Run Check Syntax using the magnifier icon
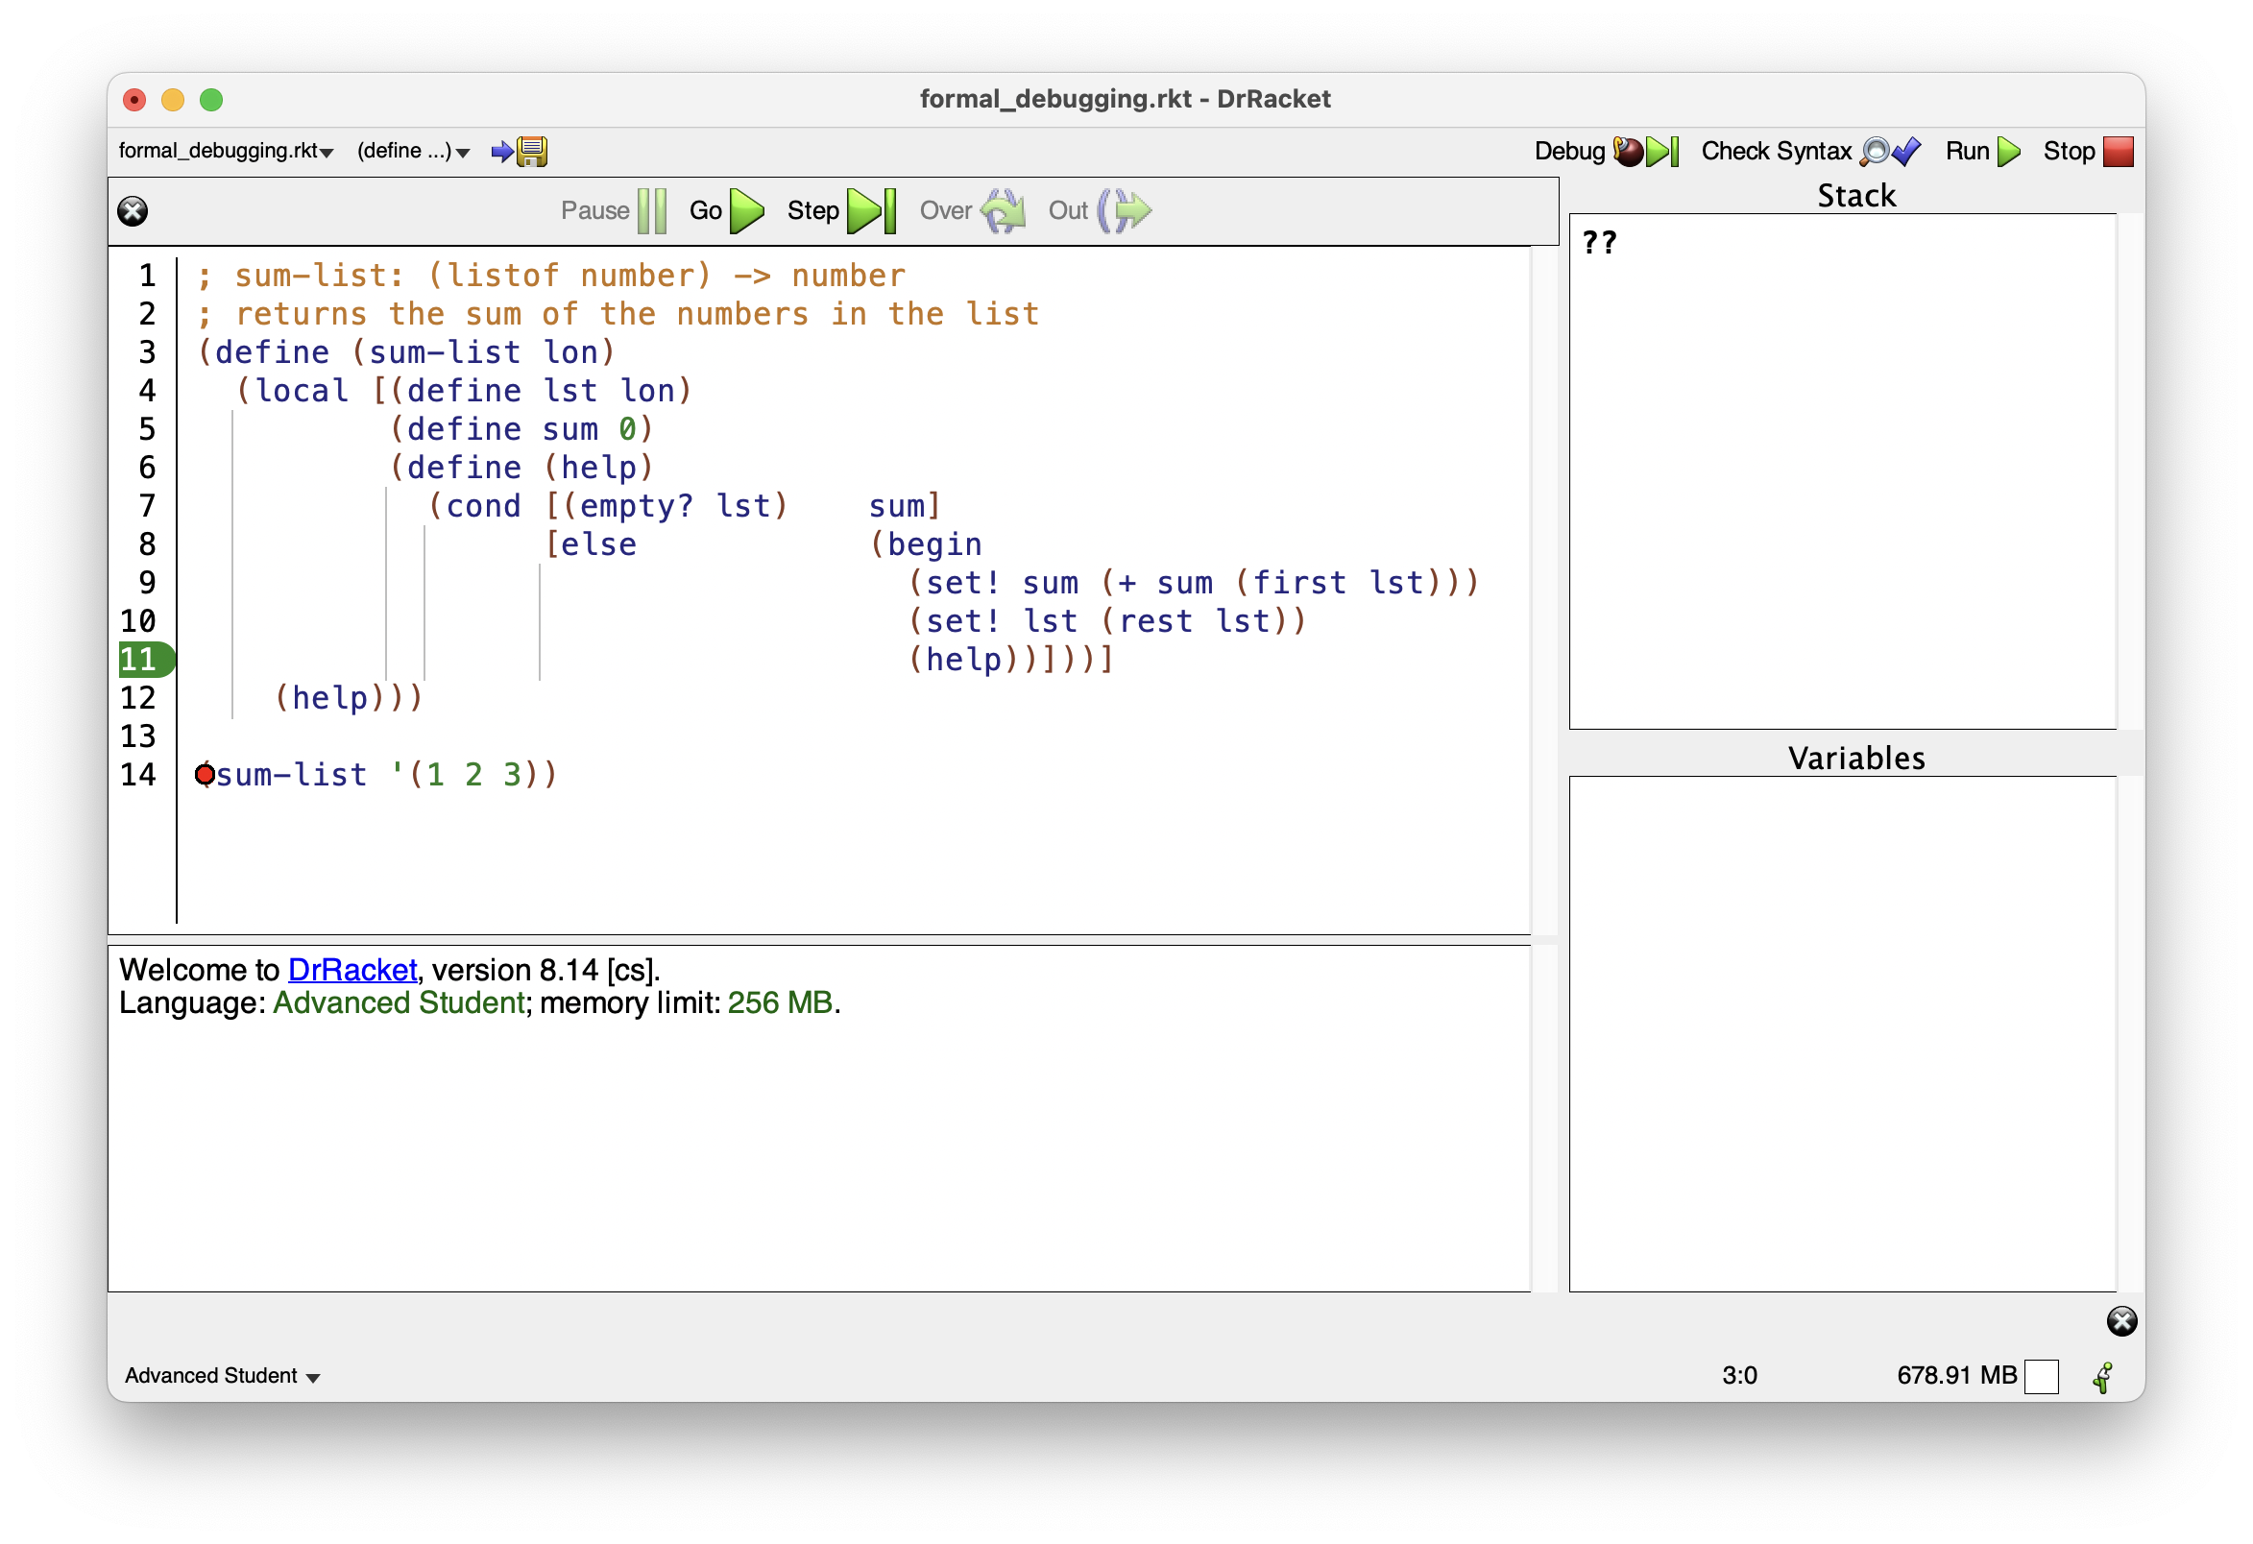Viewport: 2253px width, 1544px height. pyautogui.click(x=1877, y=151)
